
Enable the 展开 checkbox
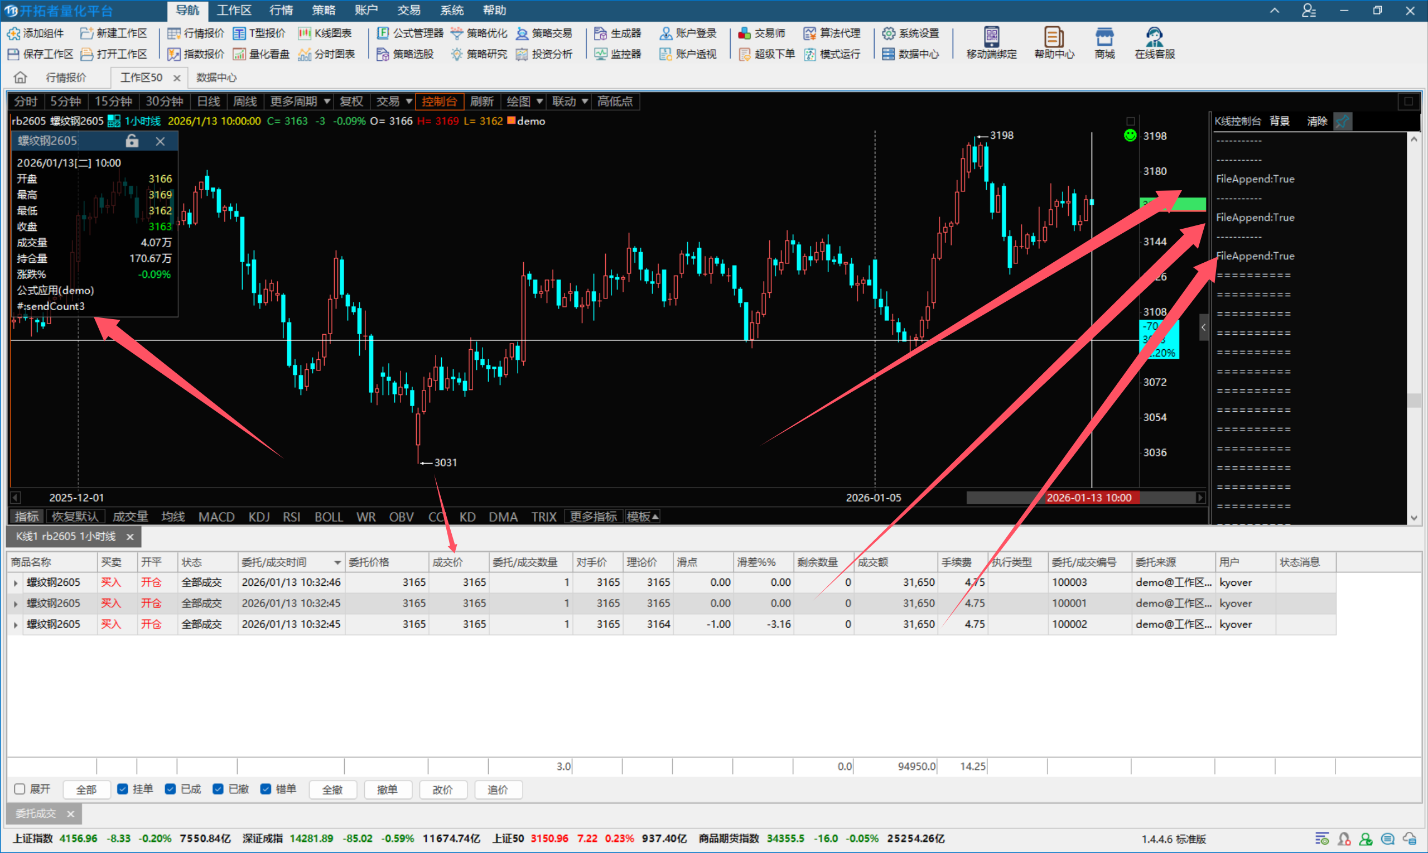pos(20,789)
